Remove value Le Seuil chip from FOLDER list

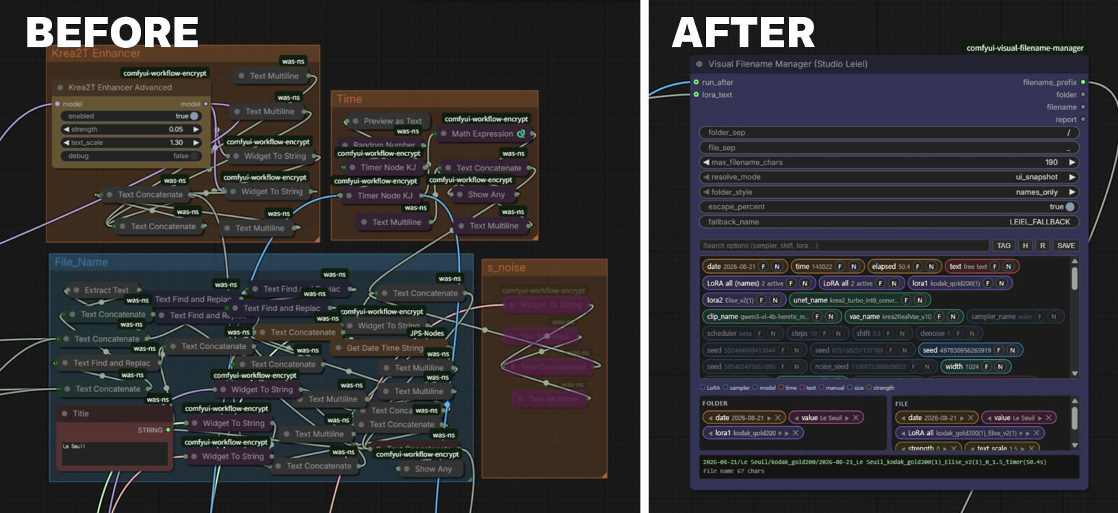click(856, 418)
